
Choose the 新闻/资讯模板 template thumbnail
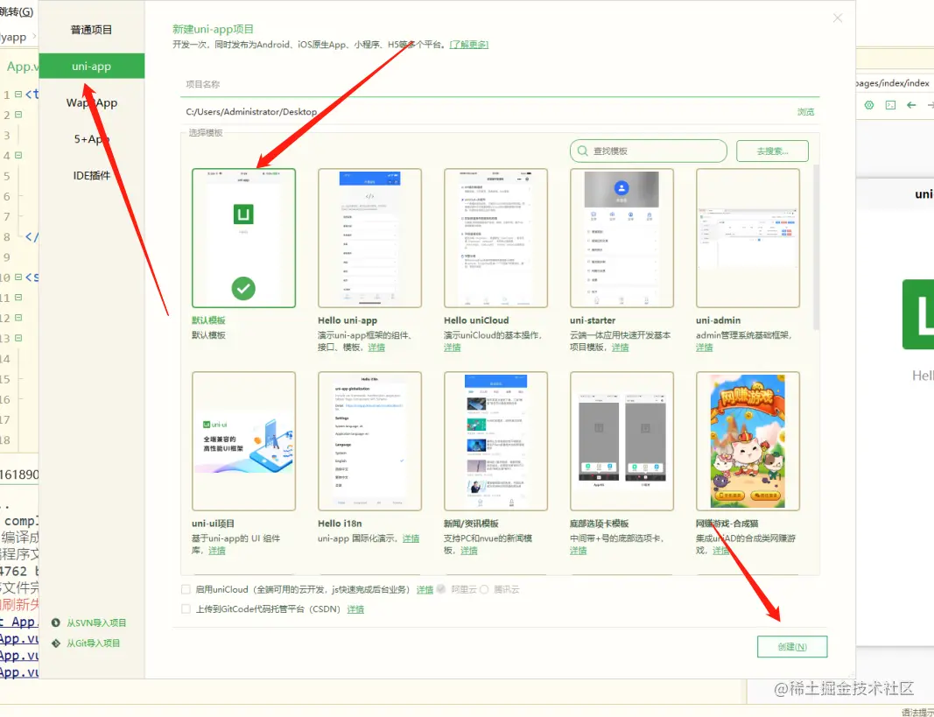(x=495, y=441)
